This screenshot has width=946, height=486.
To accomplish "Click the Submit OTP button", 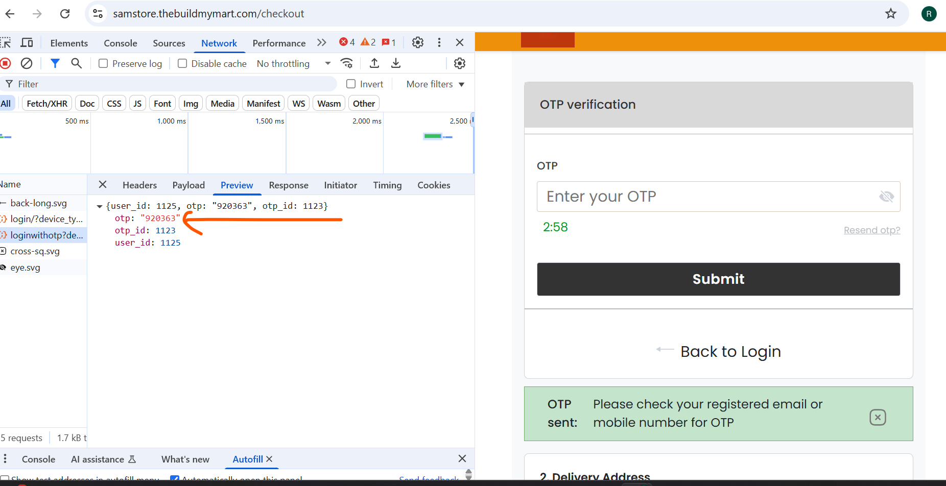I will tap(718, 279).
